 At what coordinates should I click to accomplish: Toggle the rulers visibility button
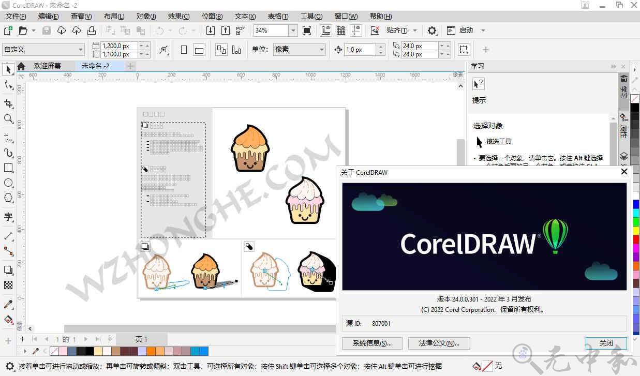pyautogui.click(x=325, y=30)
